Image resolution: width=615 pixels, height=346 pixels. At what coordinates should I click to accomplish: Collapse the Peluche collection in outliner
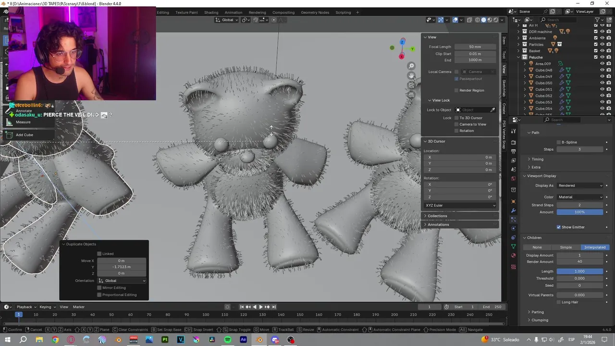518,57
